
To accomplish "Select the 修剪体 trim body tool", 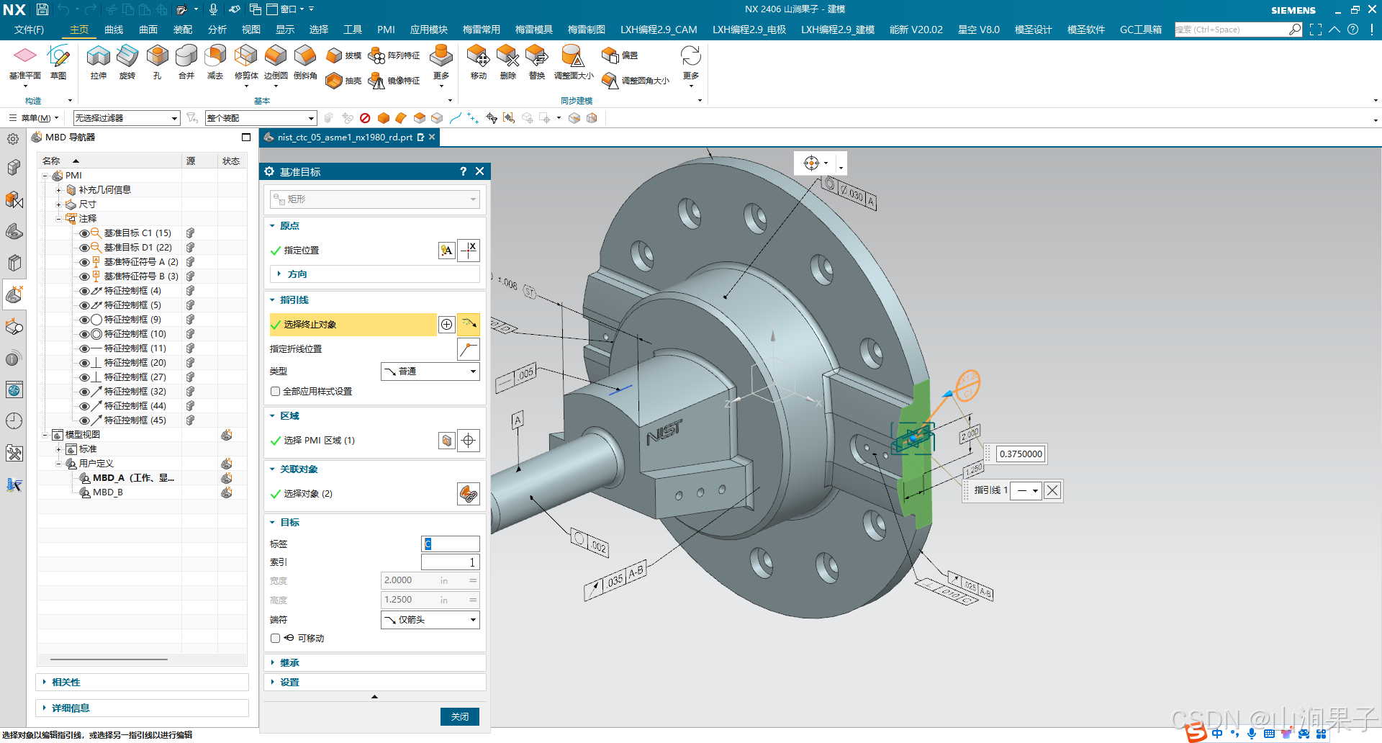I will 246,62.
